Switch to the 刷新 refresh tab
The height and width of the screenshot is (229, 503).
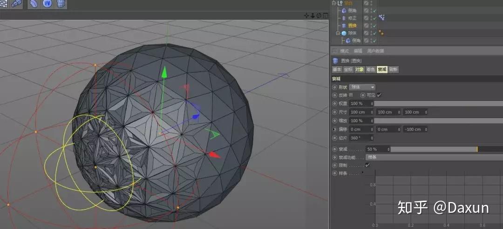coord(393,69)
